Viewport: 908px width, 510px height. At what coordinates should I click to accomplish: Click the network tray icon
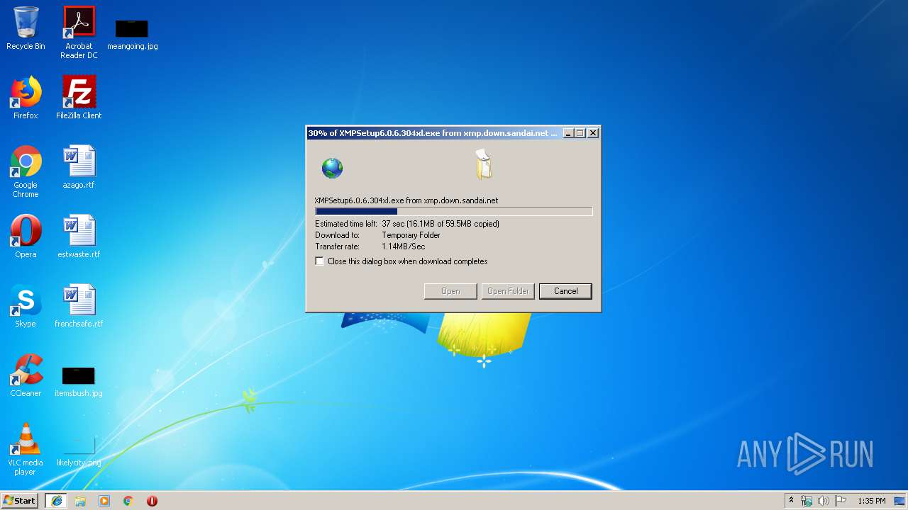click(807, 501)
